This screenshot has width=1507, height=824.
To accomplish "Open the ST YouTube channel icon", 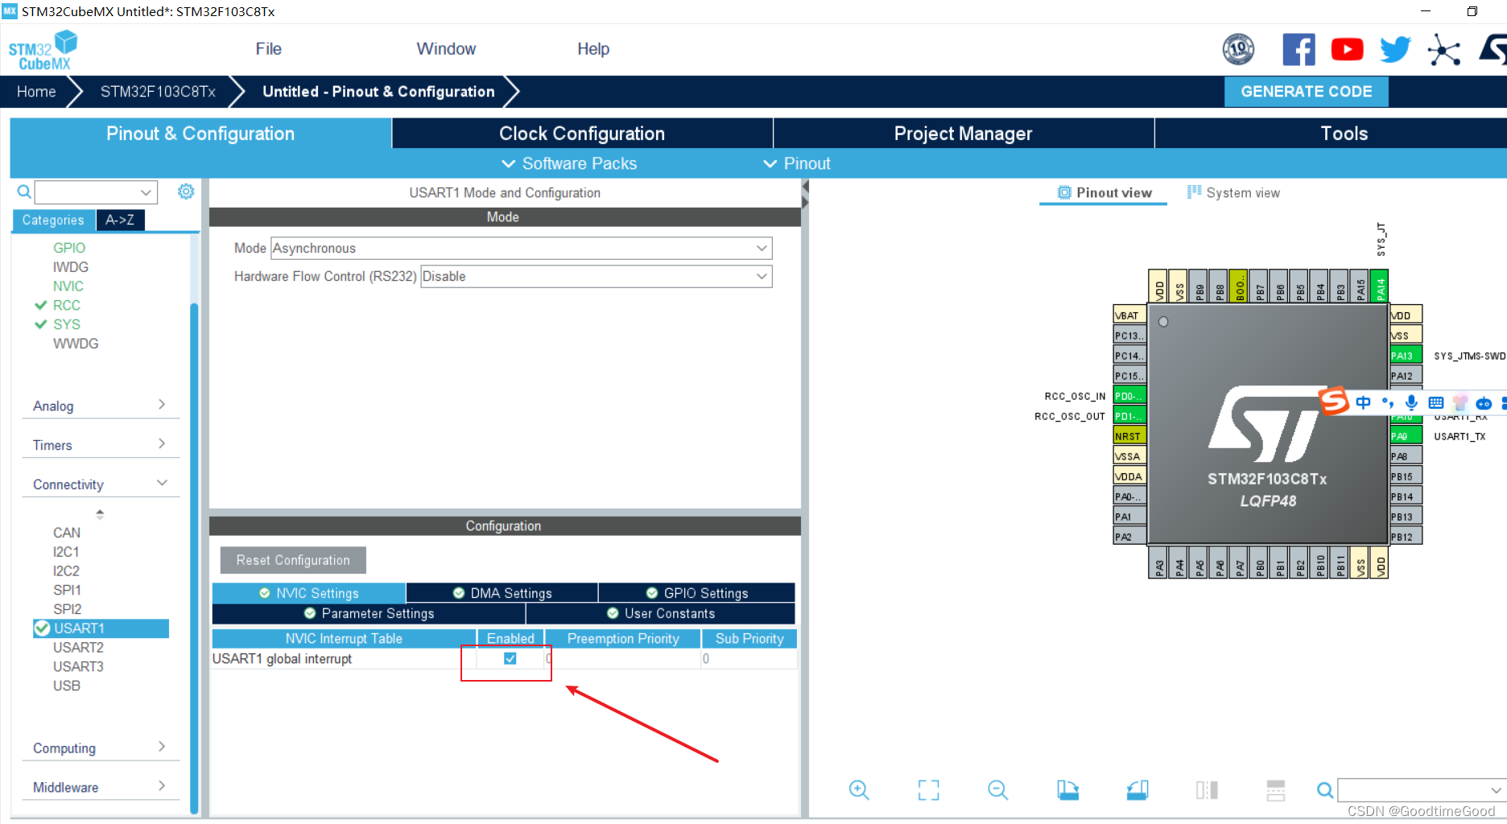I will [x=1347, y=50].
